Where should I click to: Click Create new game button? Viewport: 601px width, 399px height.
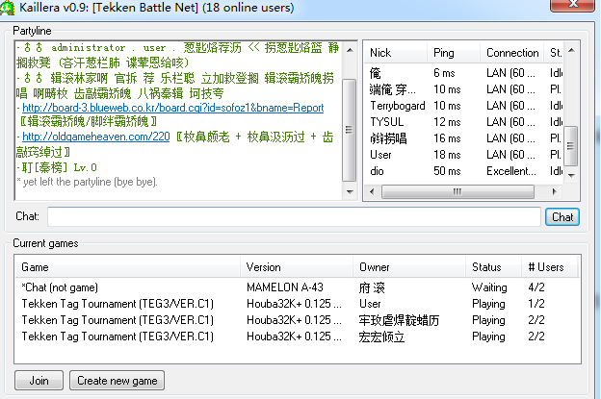pyautogui.click(x=117, y=381)
